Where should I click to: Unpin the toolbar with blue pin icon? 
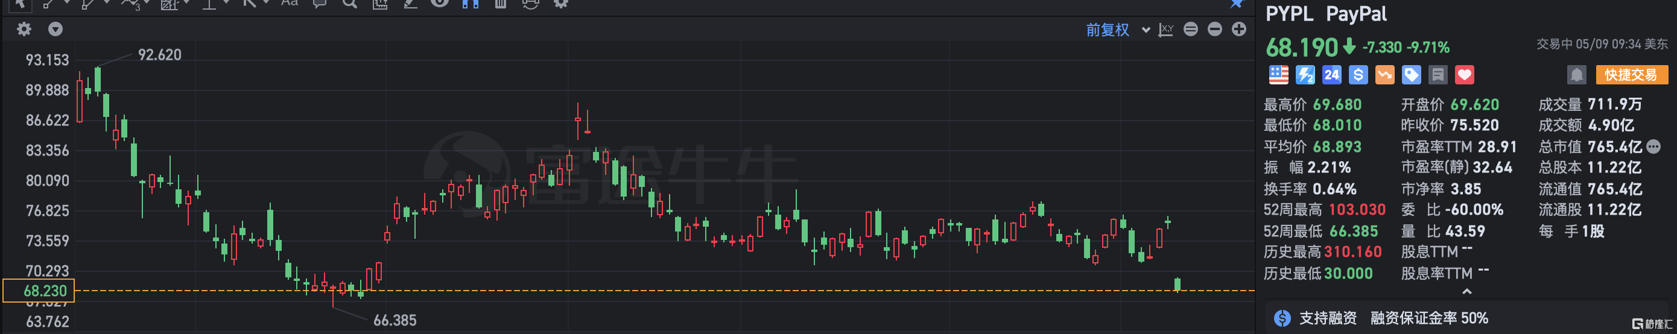pyautogui.click(x=1236, y=4)
